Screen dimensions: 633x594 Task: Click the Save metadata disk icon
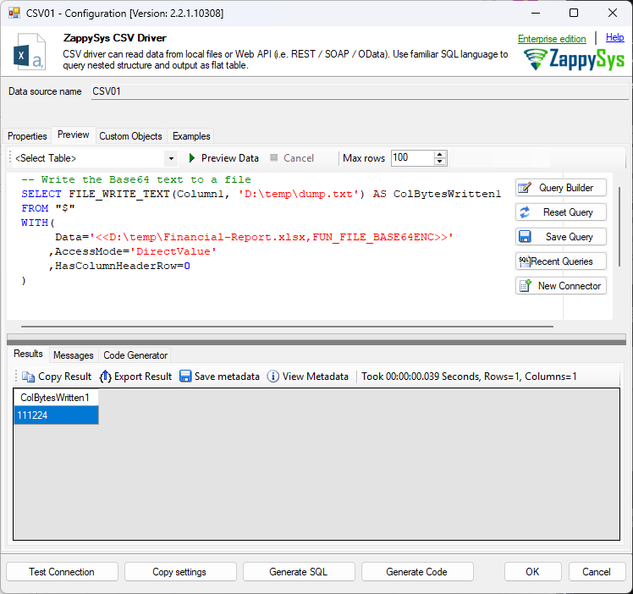pyautogui.click(x=185, y=376)
